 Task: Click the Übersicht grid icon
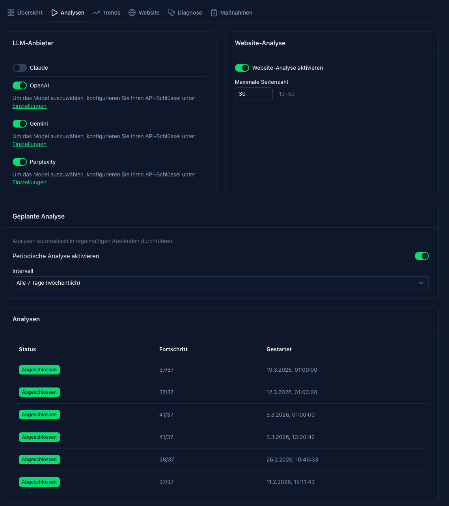[11, 13]
